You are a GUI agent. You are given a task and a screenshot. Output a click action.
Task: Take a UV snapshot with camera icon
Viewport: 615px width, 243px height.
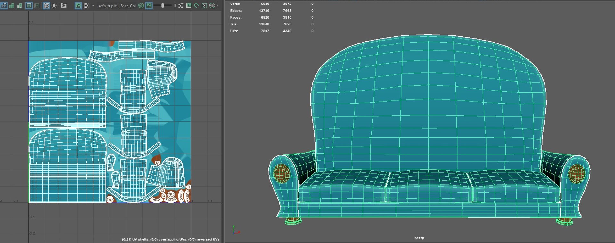(64, 6)
